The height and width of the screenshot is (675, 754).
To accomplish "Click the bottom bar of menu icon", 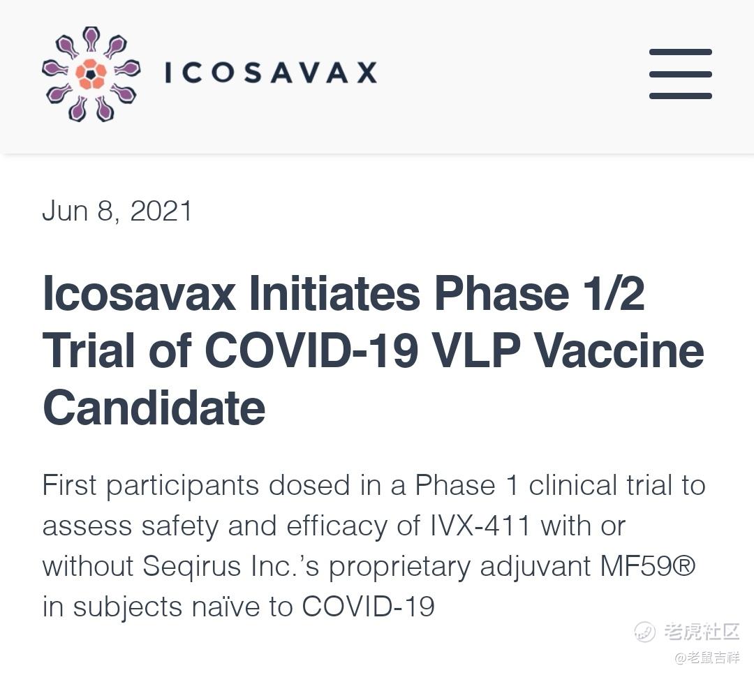I will coord(681,96).
